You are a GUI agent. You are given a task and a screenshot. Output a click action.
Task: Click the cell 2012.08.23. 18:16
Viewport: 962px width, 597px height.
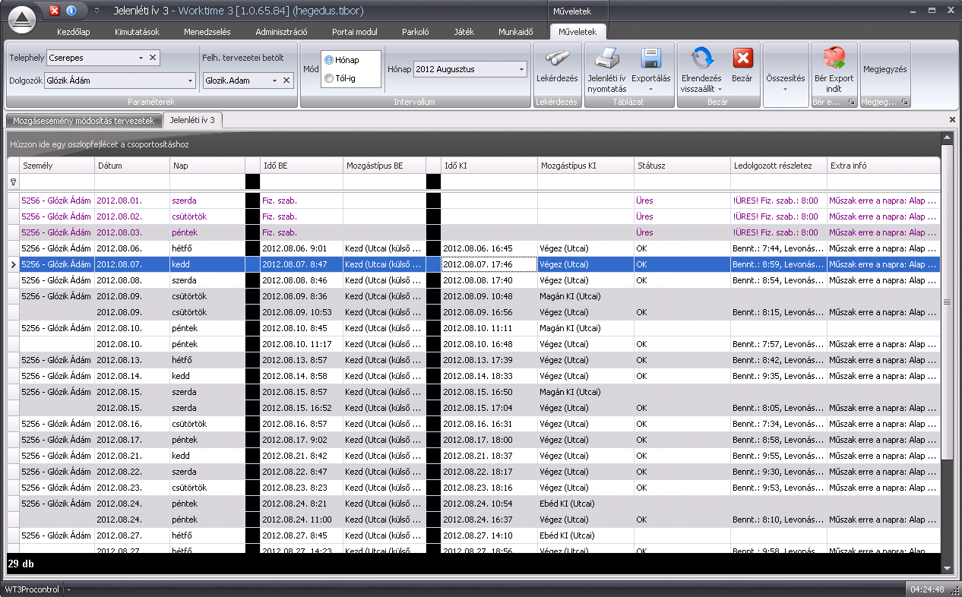pos(489,488)
